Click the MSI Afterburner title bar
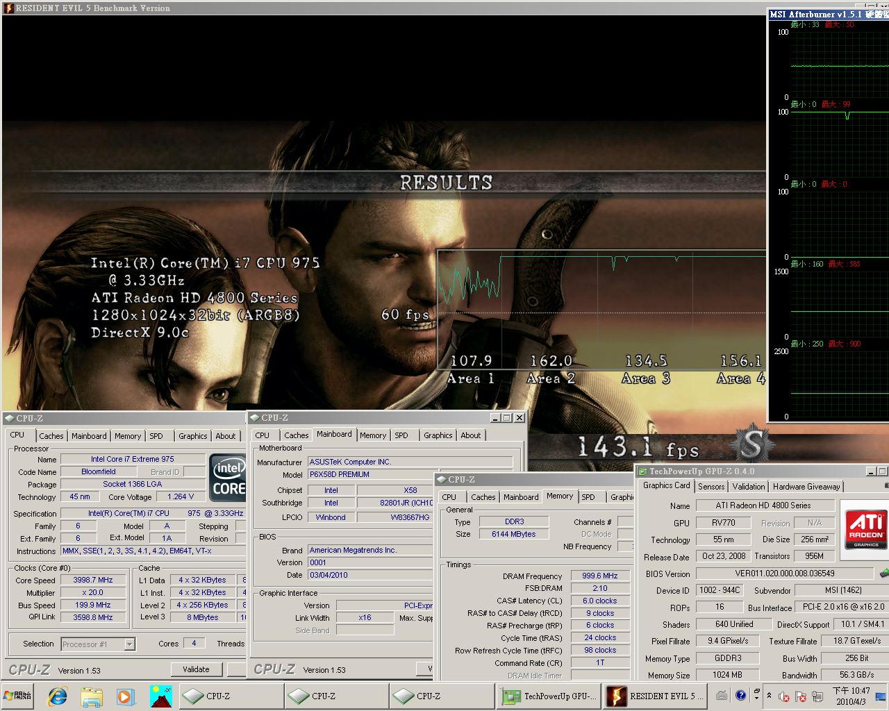 click(828, 14)
